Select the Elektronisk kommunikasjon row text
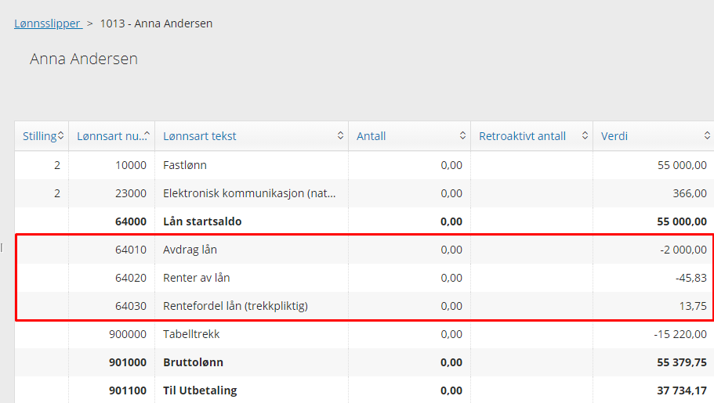This screenshot has height=403, width=714. pyautogui.click(x=249, y=193)
